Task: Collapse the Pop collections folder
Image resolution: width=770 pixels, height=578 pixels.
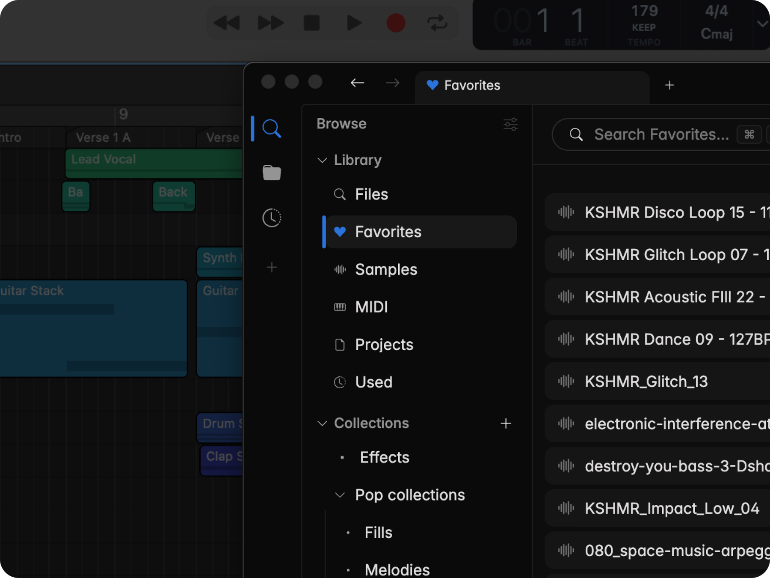Action: (x=340, y=495)
